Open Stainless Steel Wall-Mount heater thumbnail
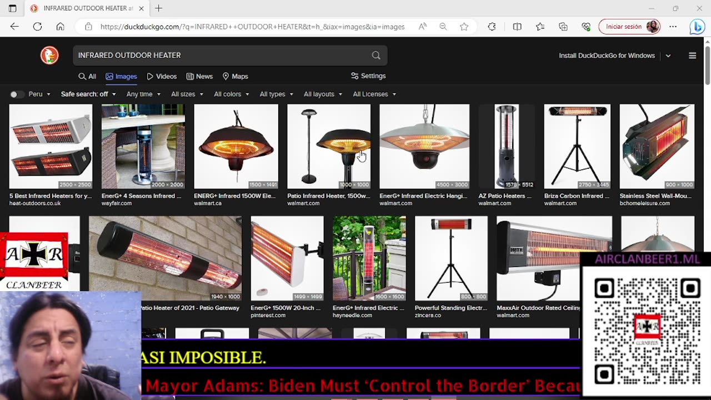Screen dimensions: 711x400 (657, 147)
